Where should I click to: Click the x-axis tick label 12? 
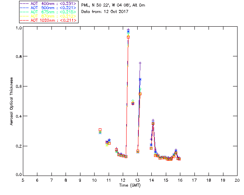click(x=123, y=180)
